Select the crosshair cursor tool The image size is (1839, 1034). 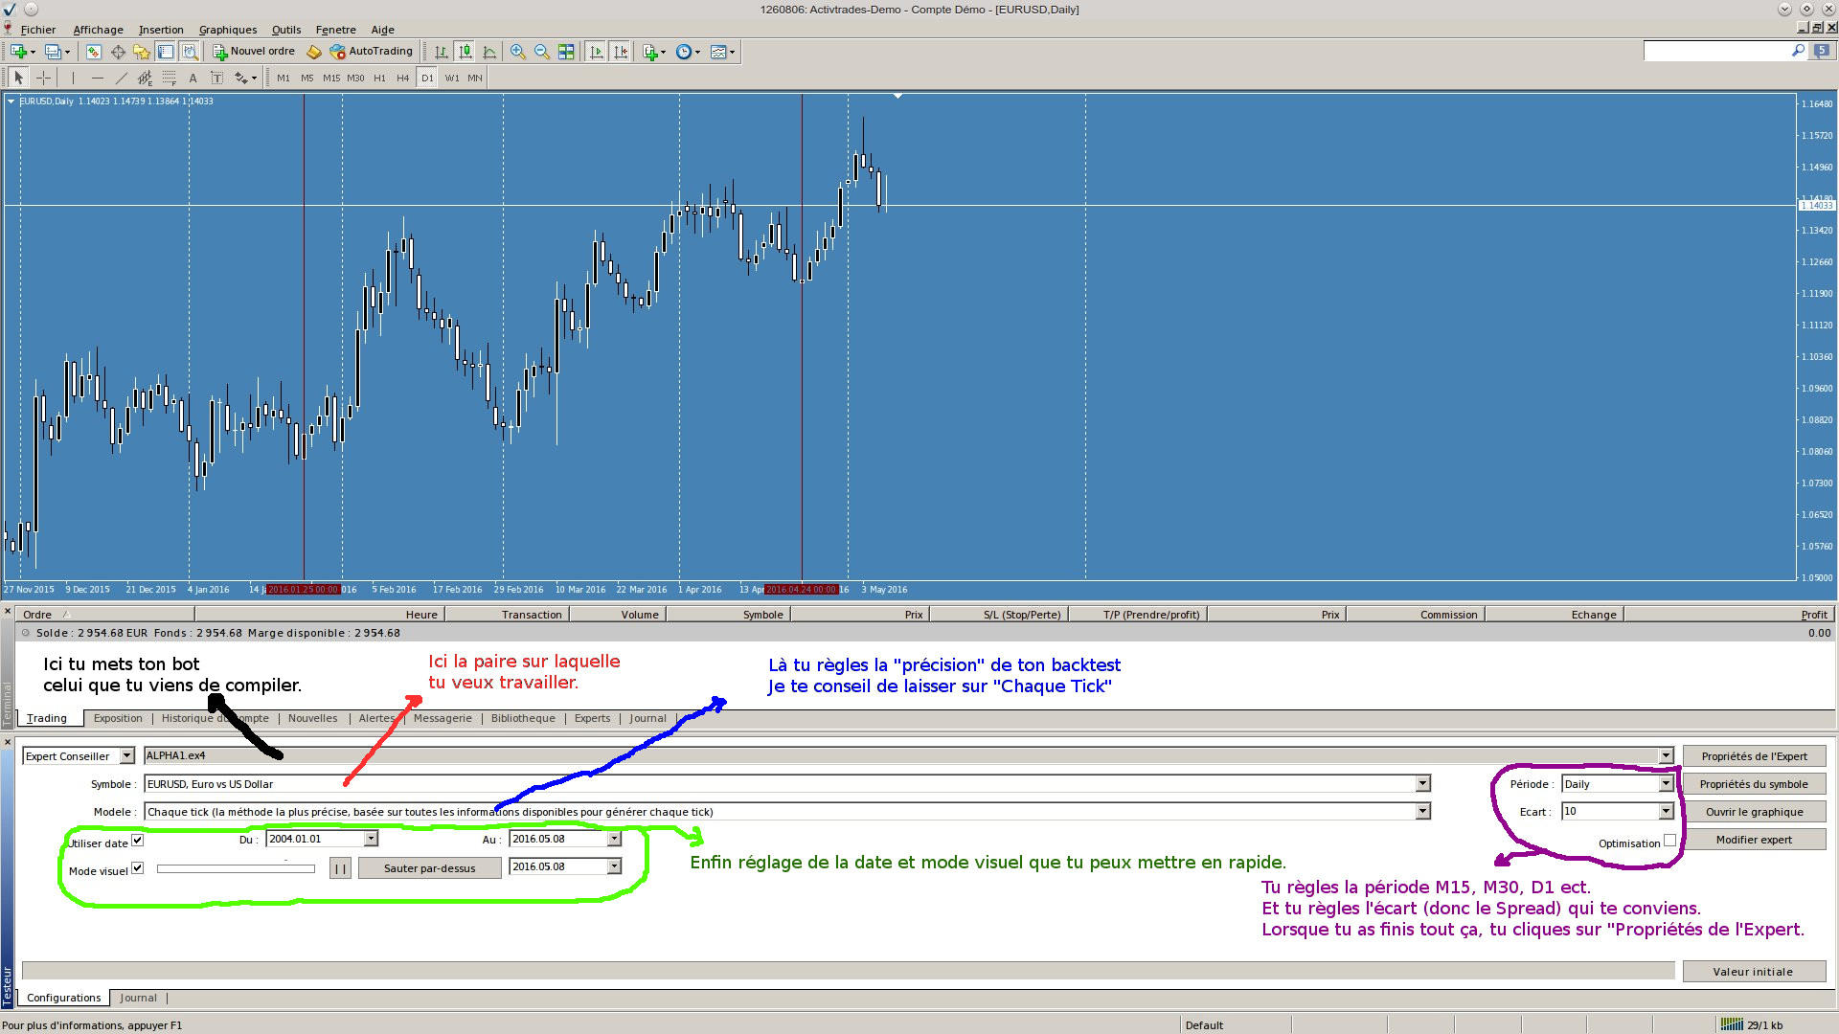tap(43, 78)
